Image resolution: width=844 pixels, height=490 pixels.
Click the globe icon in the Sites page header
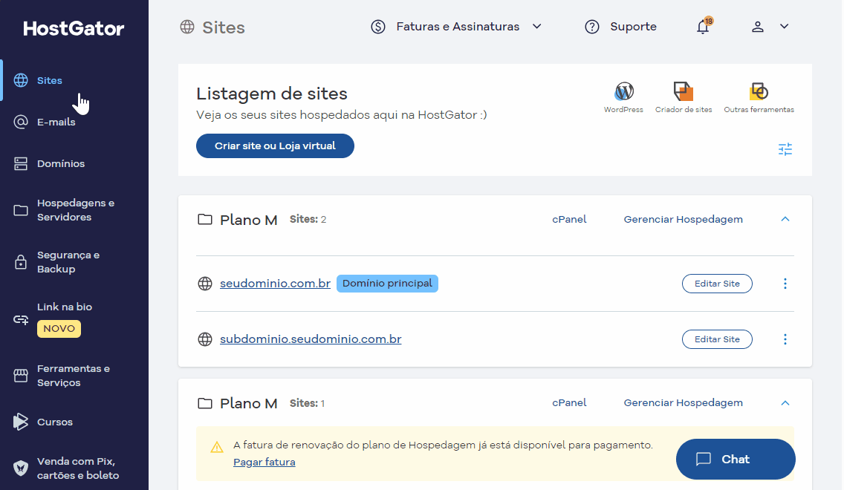pyautogui.click(x=187, y=27)
